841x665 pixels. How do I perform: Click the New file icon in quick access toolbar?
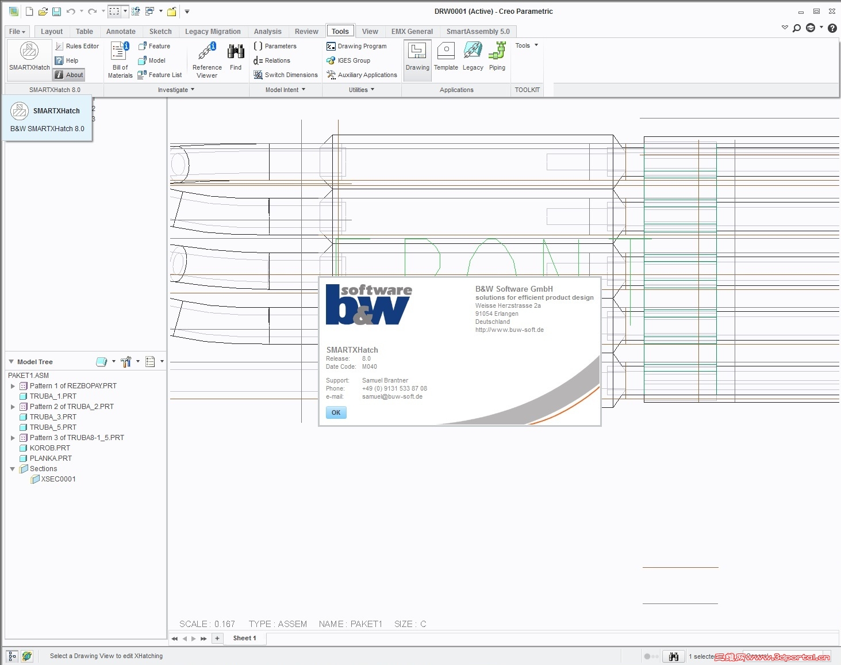coord(29,12)
